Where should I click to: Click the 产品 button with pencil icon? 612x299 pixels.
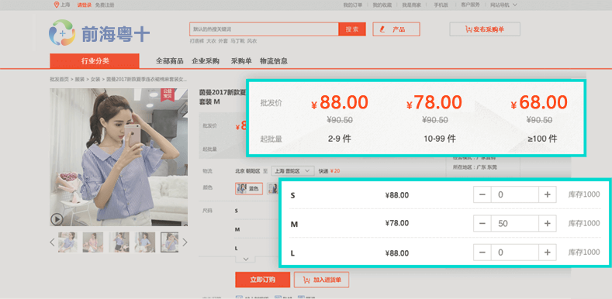pyautogui.click(x=396, y=29)
